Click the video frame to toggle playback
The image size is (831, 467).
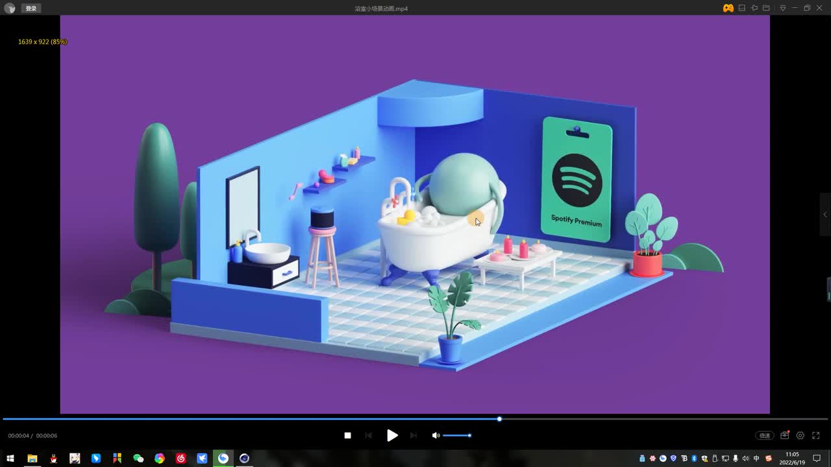(x=415, y=215)
